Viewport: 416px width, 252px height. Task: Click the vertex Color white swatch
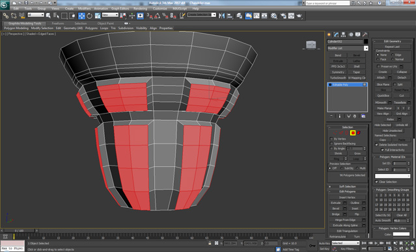point(401,234)
